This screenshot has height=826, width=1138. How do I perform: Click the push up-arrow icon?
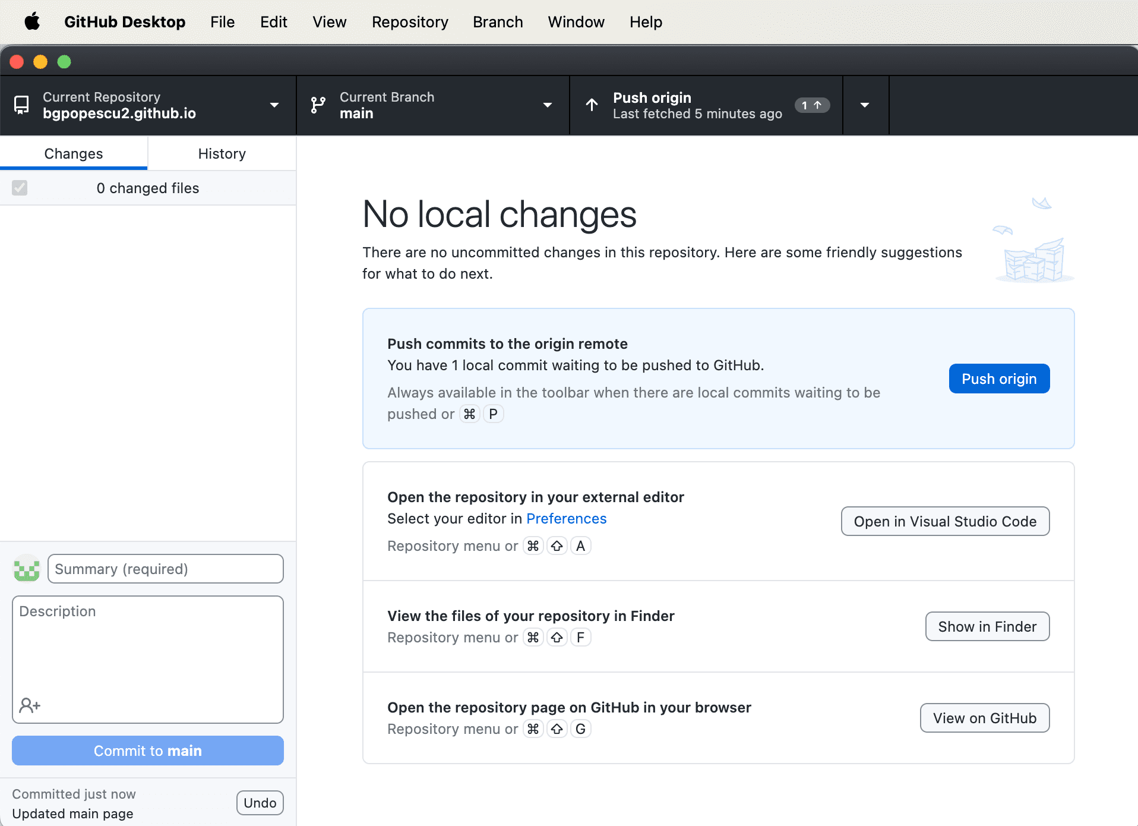point(592,105)
